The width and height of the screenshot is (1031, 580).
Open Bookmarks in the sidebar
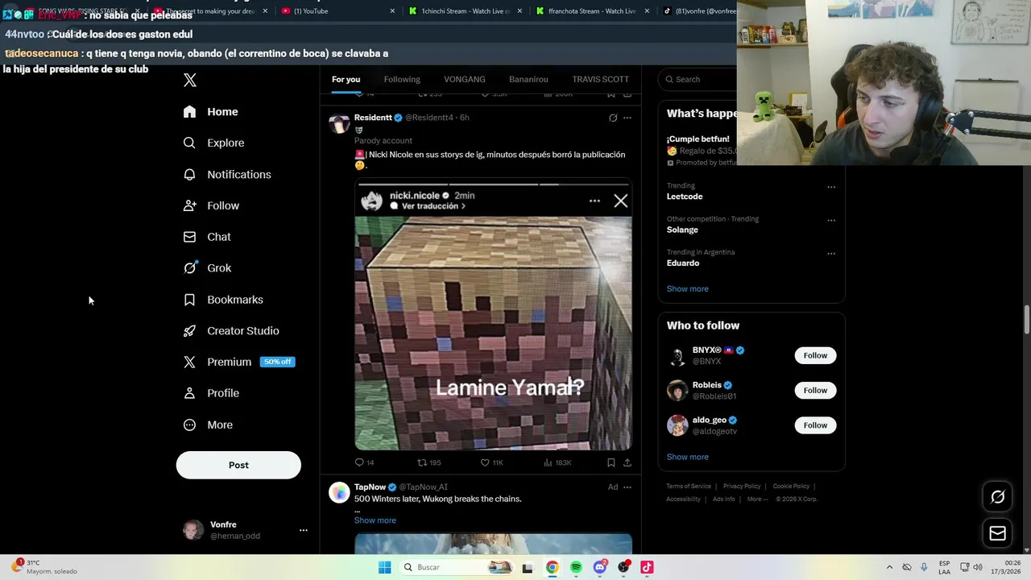[x=223, y=300]
